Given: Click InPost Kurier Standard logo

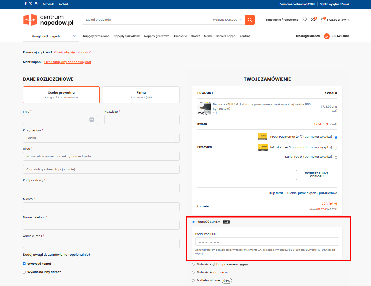Looking at the screenshot, I should click(263, 147).
